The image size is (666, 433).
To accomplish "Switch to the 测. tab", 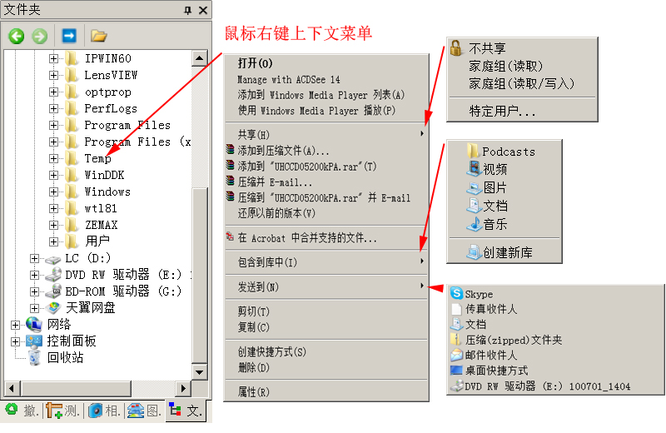I will 63,411.
